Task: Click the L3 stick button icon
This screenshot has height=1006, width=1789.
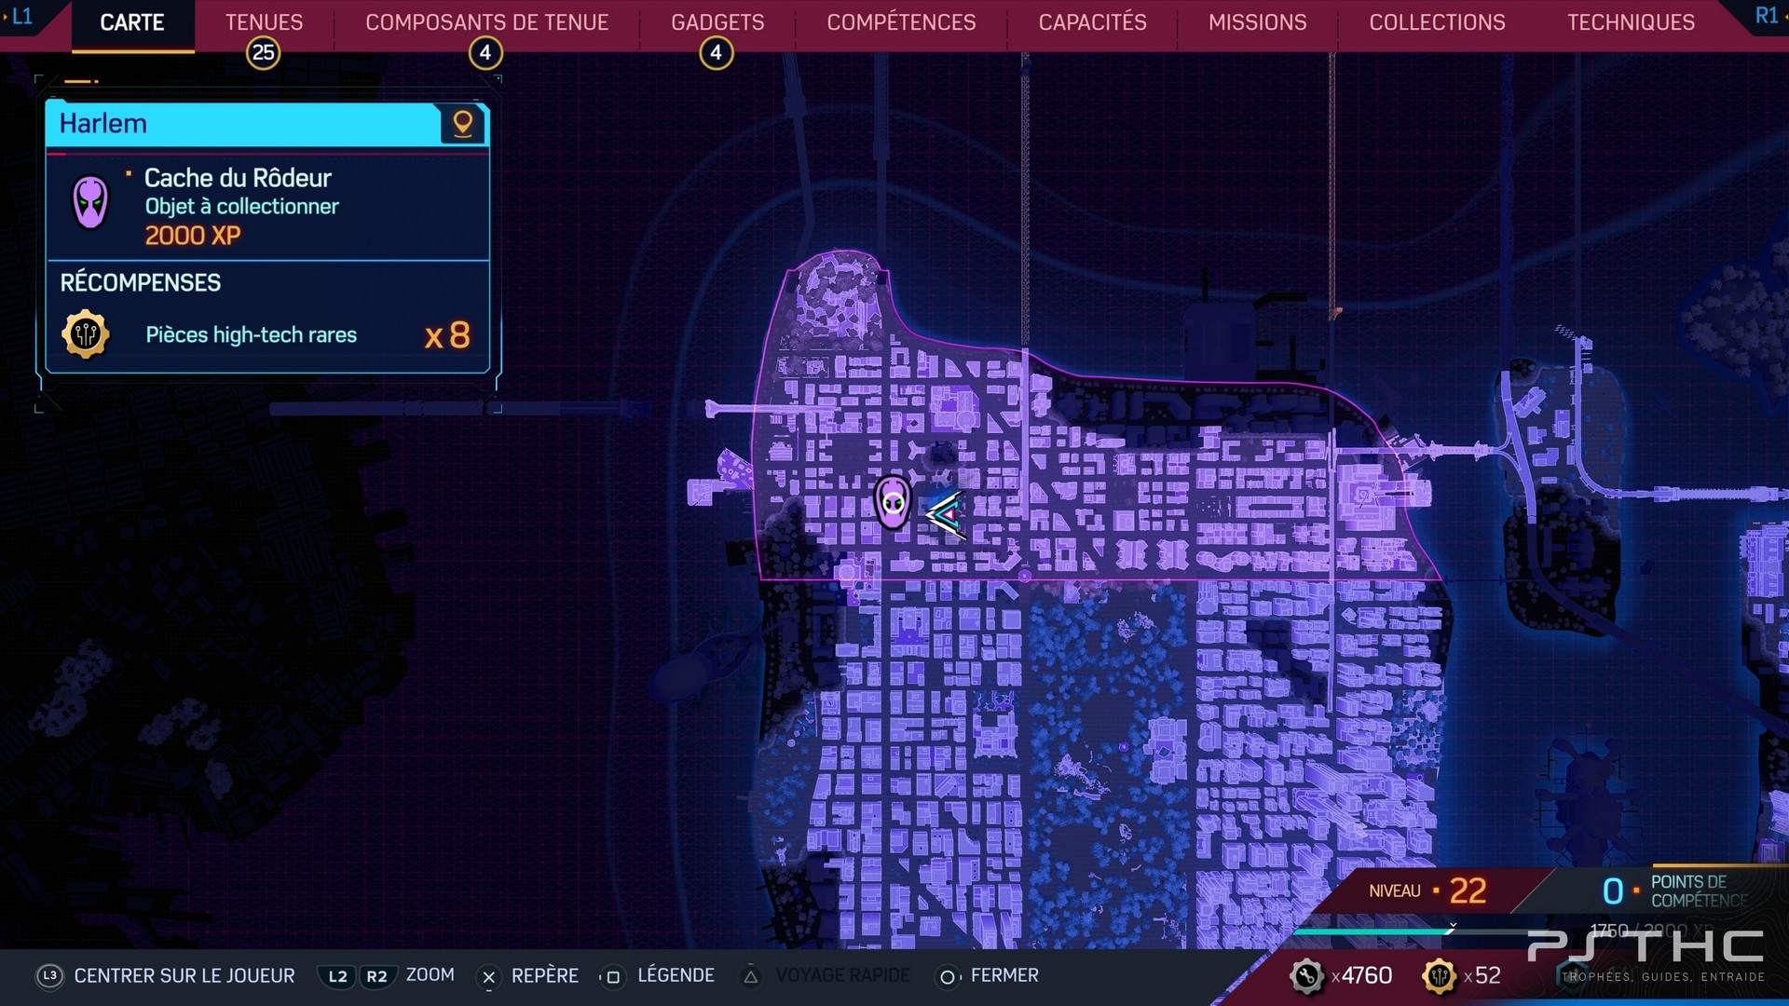Action: pos(50,975)
